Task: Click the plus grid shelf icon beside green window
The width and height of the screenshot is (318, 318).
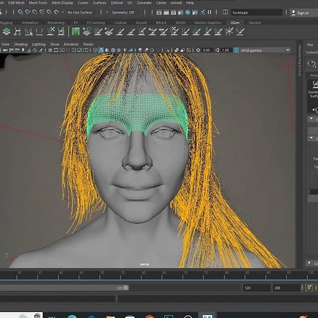Action: (x=87, y=31)
